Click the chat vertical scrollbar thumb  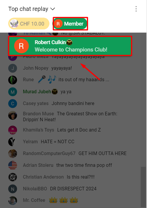(x=143, y=187)
